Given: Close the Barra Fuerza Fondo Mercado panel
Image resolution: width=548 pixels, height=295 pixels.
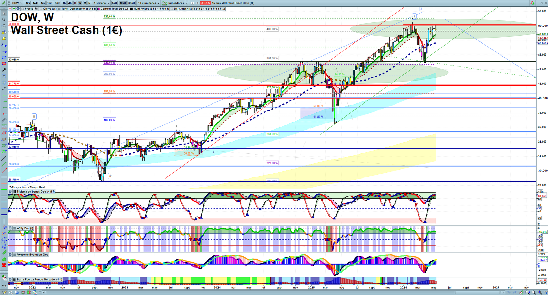Looking at the screenshot, I should point(10,279).
